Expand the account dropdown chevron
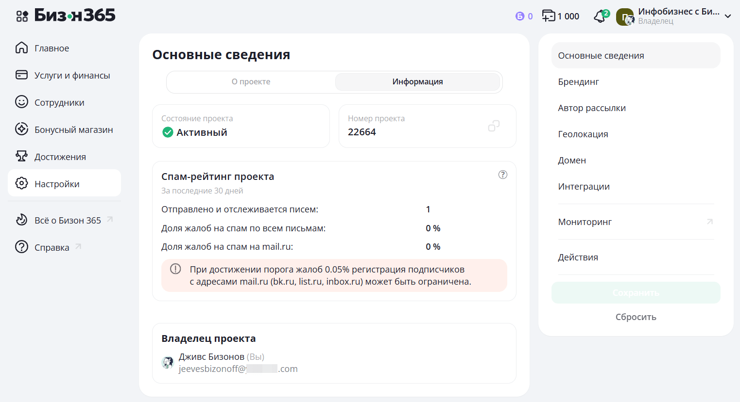Screen dimensions: 740x402 (727, 16)
